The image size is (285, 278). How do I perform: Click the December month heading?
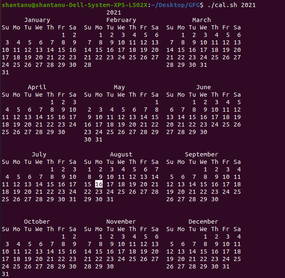pos(203,222)
